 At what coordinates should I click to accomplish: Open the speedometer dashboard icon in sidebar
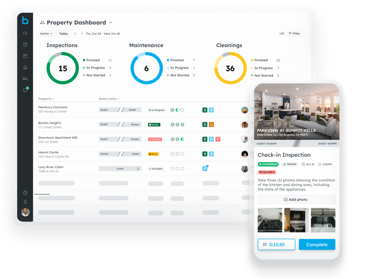25,33
